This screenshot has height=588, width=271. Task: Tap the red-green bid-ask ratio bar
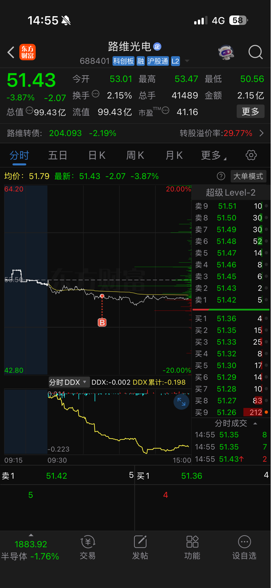(231, 309)
